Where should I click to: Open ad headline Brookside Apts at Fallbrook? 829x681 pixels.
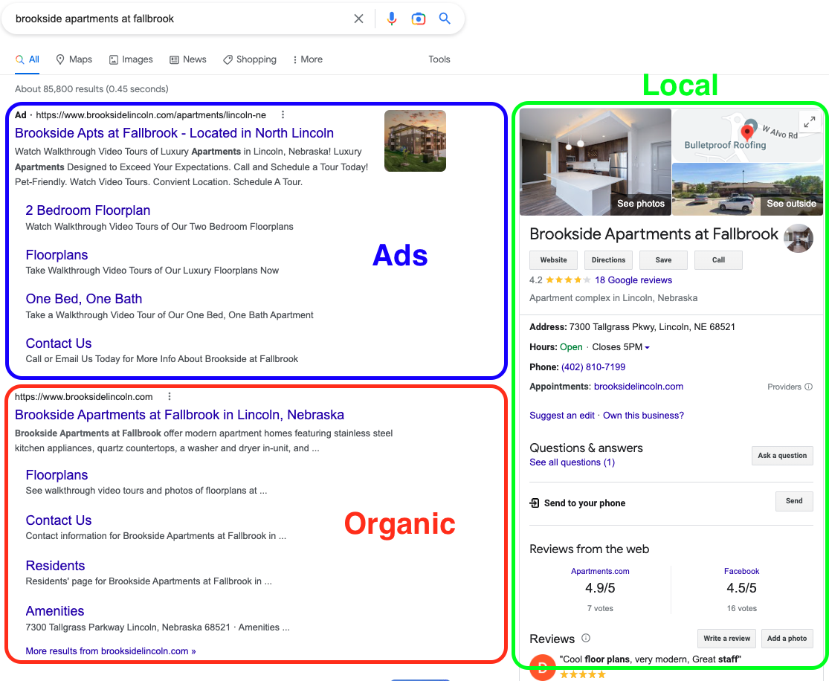tap(175, 133)
